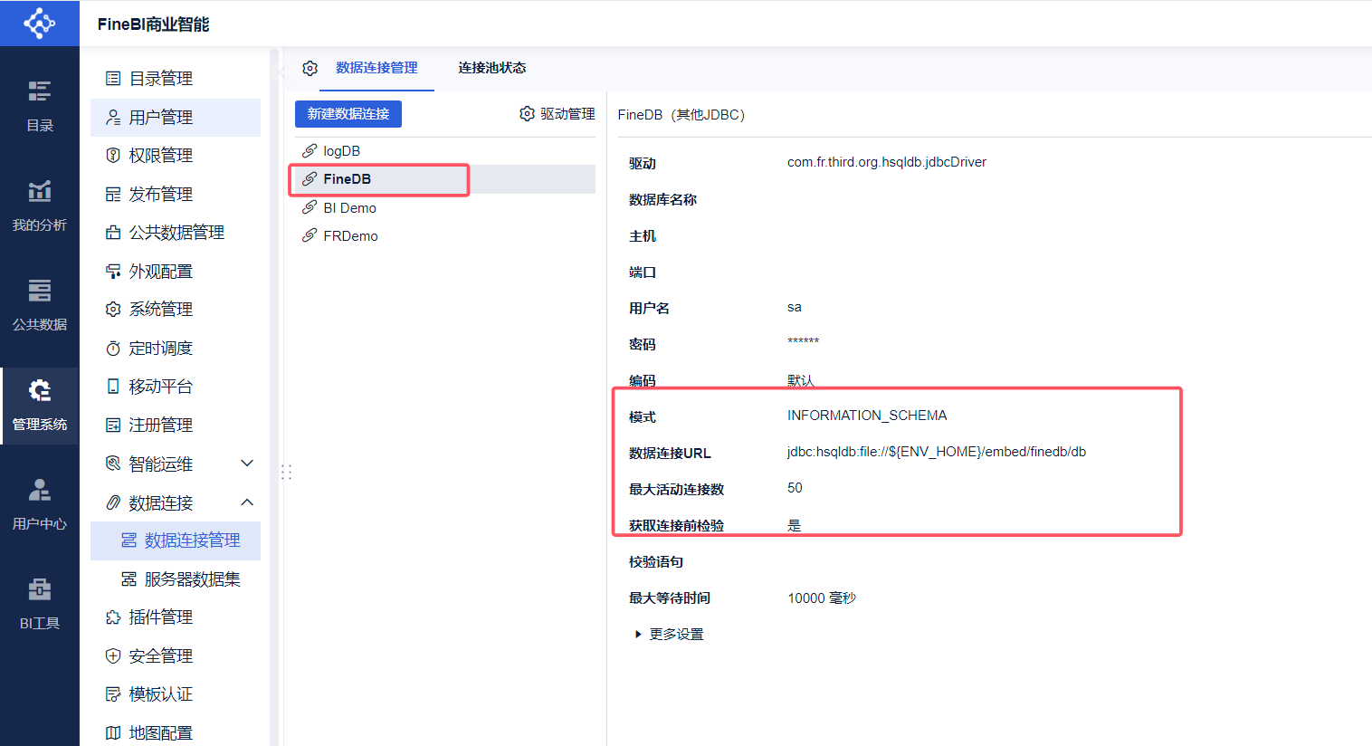Expand the 更多设置 disclosure triangle
The image size is (1372, 746).
pos(638,635)
